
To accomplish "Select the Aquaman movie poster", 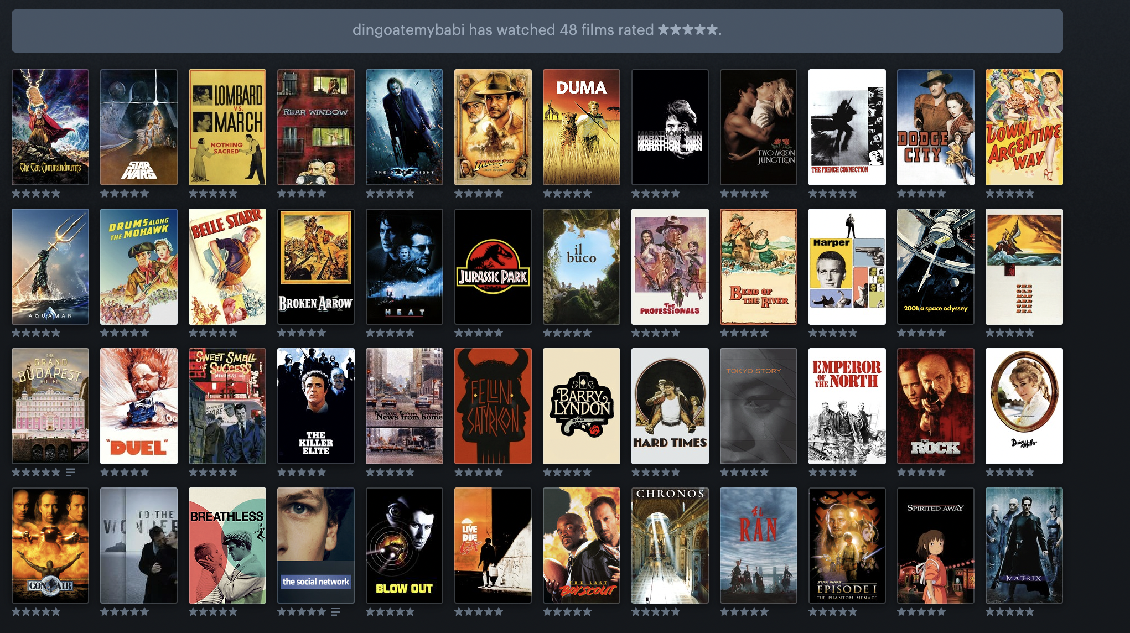I will (50, 267).
